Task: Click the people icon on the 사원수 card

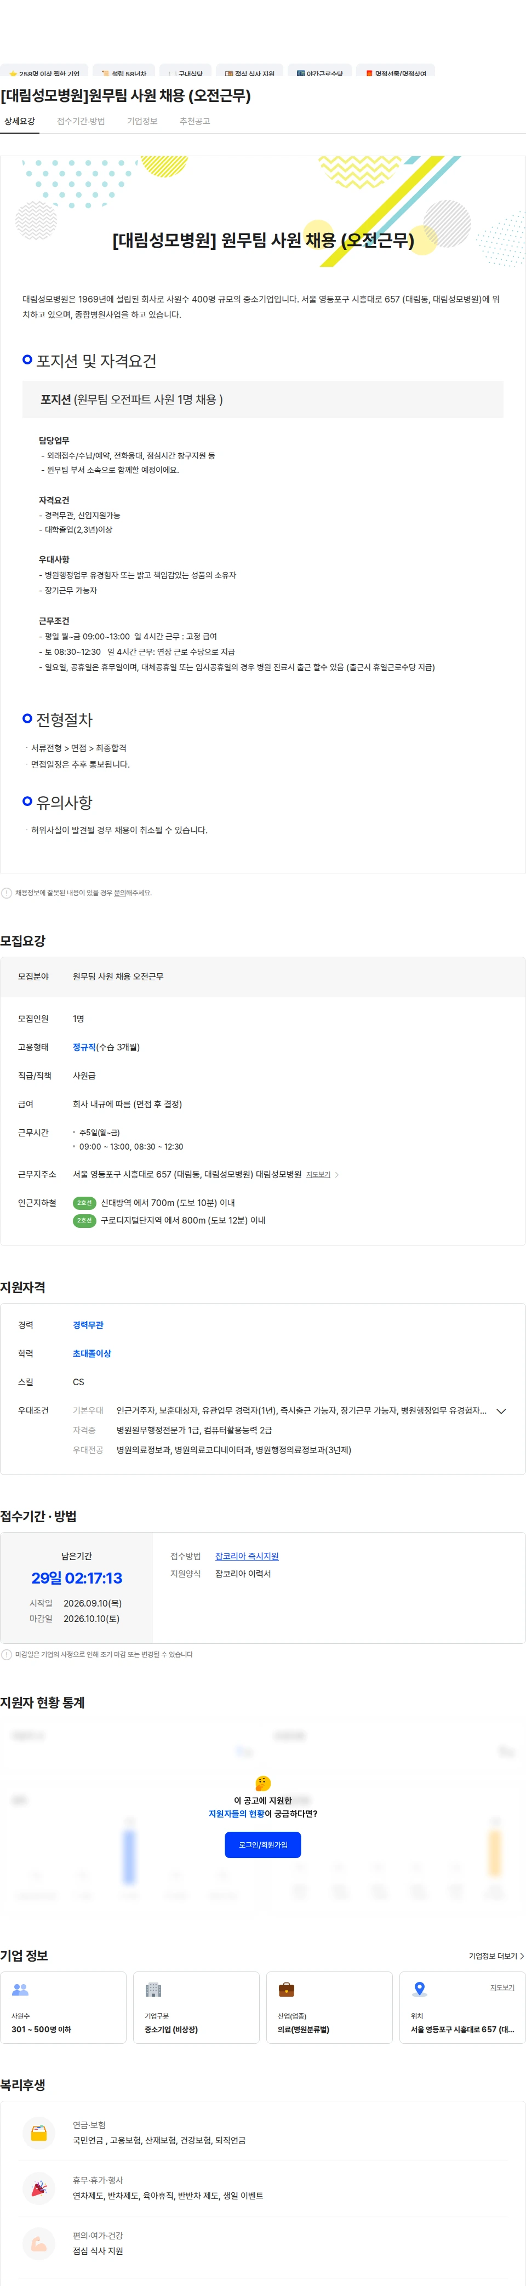Action: [x=20, y=1990]
